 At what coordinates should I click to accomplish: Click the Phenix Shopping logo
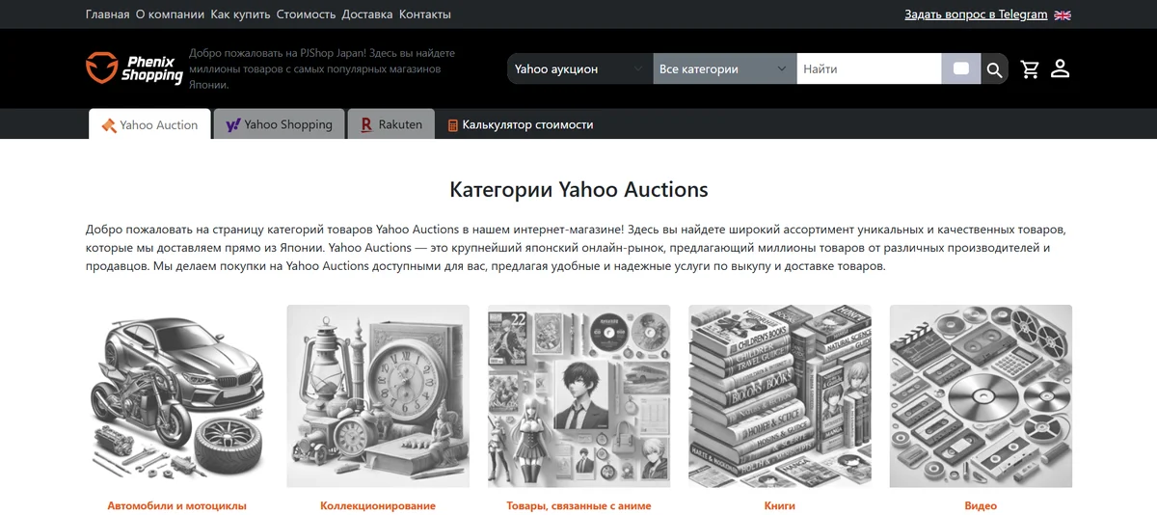[134, 68]
